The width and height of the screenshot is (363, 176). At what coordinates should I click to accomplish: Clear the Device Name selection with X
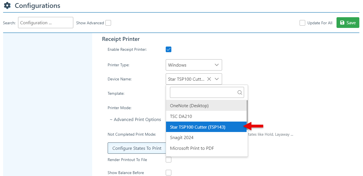pyautogui.click(x=209, y=79)
